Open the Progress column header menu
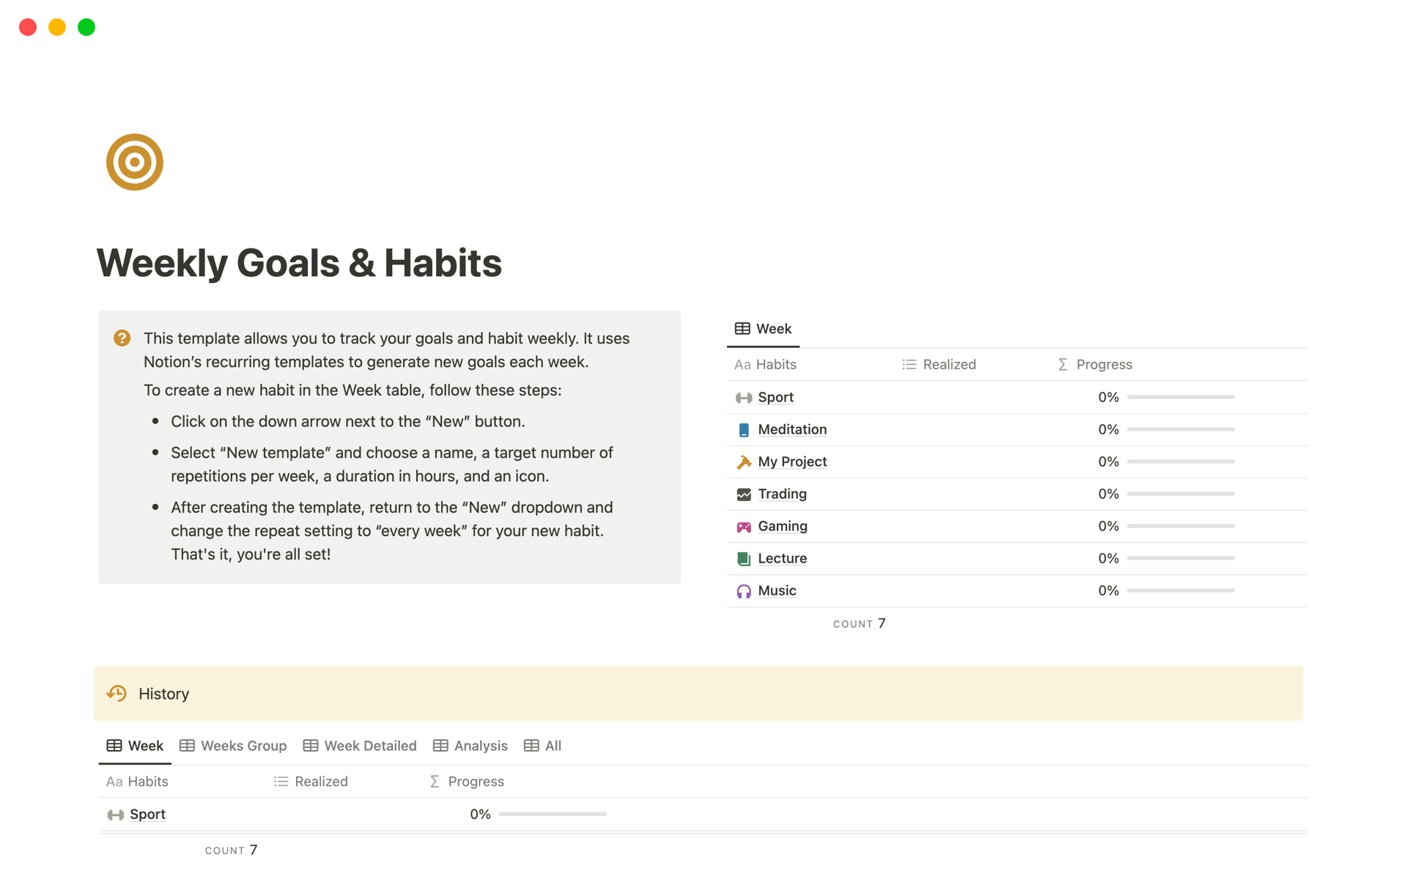The image size is (1407, 879). point(1103,364)
